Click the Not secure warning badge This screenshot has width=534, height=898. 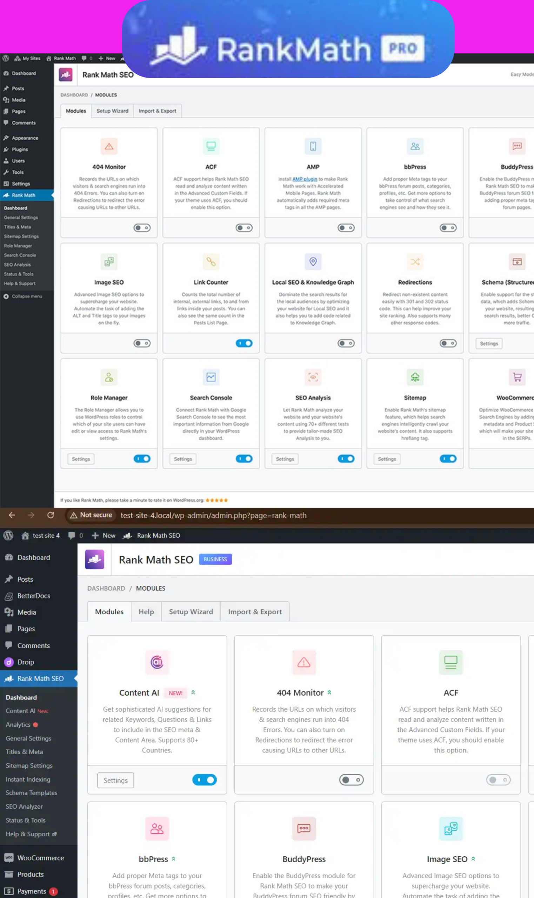tap(91, 515)
